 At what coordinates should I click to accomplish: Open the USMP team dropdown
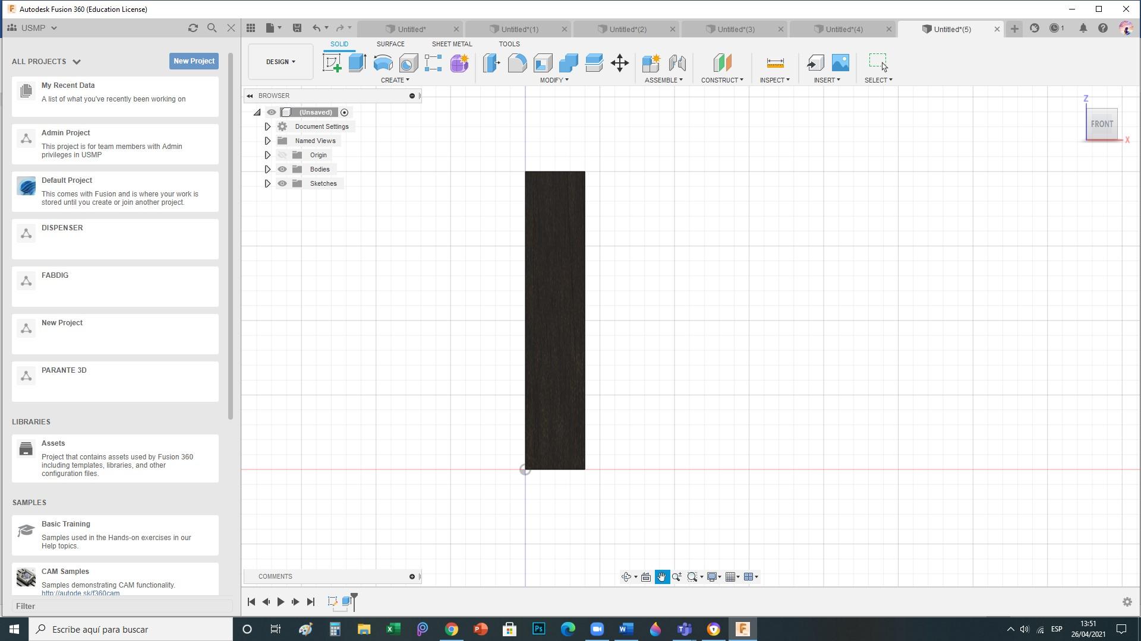[39, 28]
